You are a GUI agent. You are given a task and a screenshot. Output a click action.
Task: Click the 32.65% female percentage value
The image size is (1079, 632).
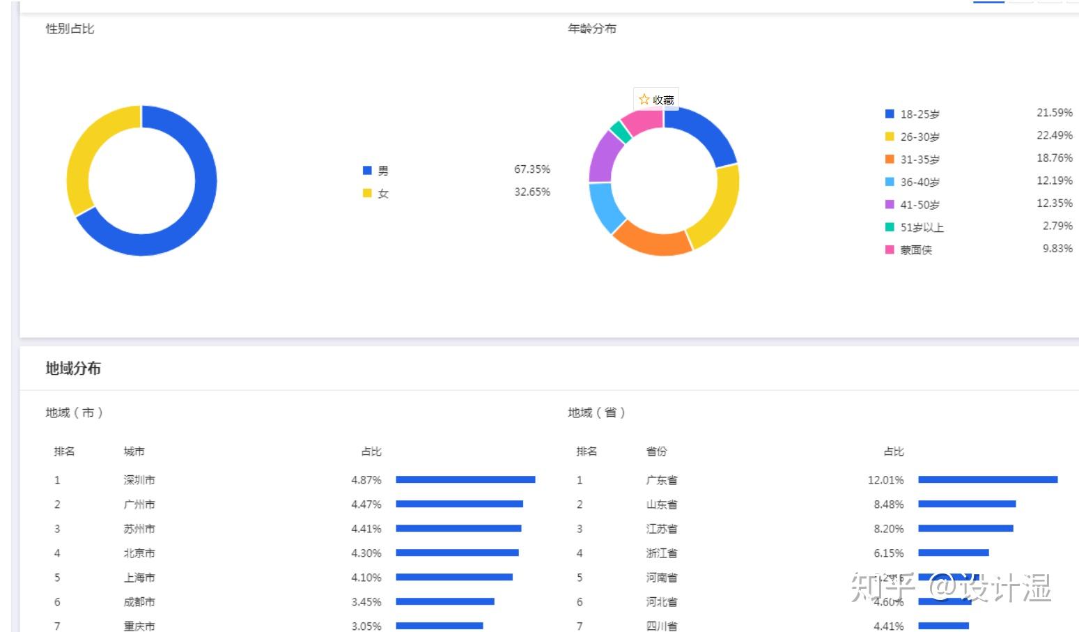[532, 192]
